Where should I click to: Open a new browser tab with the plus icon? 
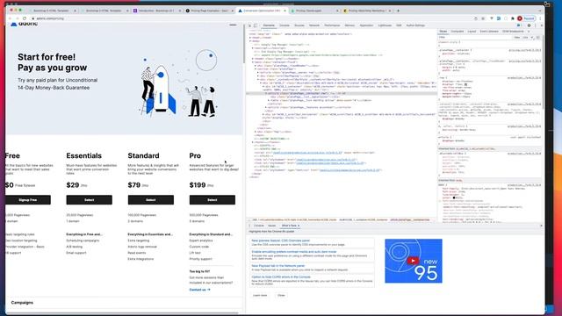point(398,11)
